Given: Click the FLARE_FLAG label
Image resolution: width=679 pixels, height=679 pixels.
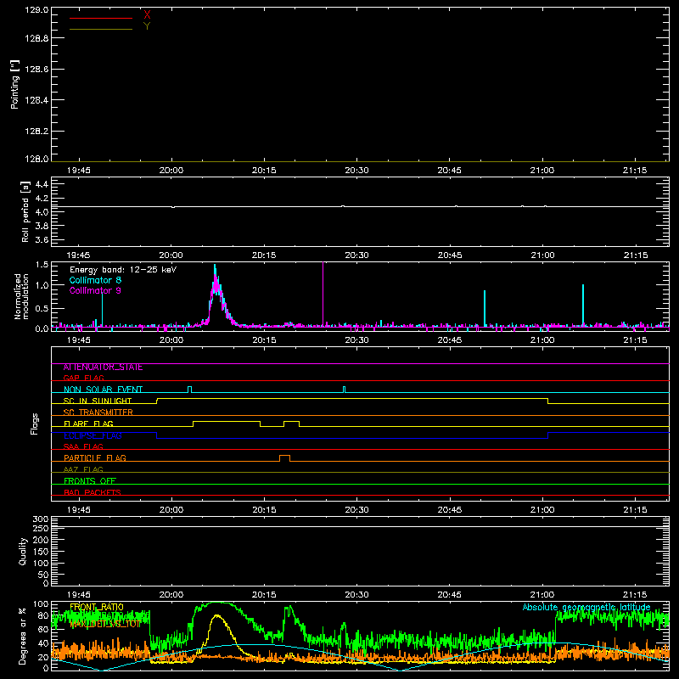Looking at the screenshot, I should (x=88, y=424).
